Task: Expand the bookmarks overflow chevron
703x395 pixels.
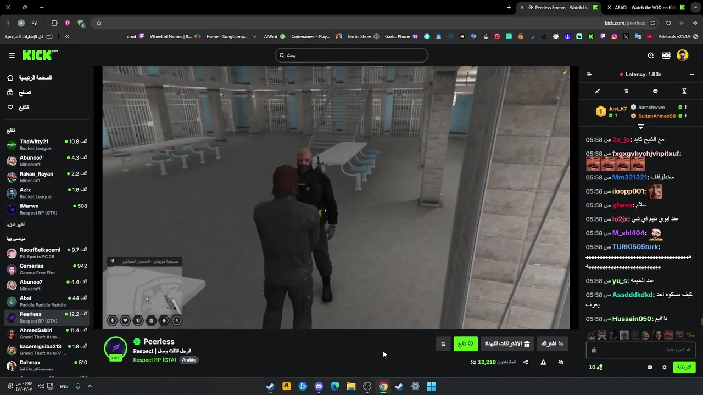Action: coord(67,37)
